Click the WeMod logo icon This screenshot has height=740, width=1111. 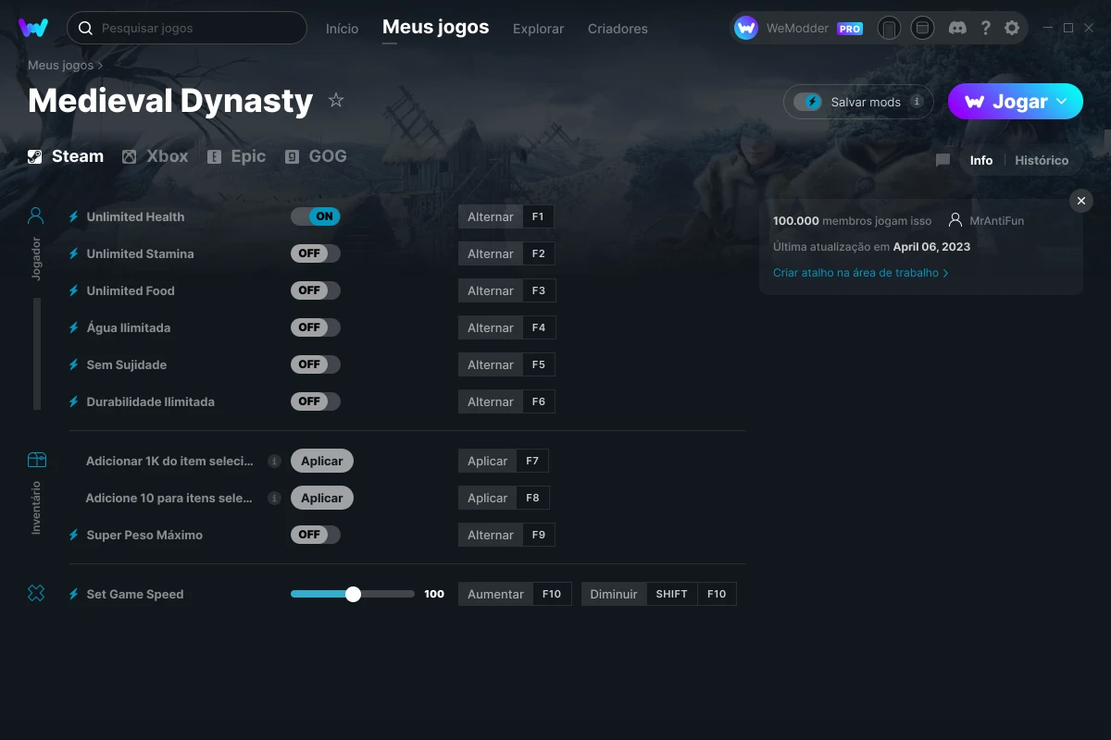pos(33,28)
